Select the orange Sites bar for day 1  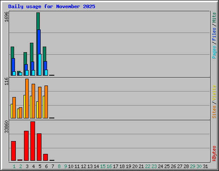pos(14,108)
